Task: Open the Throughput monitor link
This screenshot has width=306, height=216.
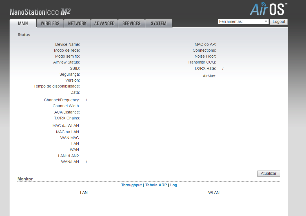Action: pos(131,185)
